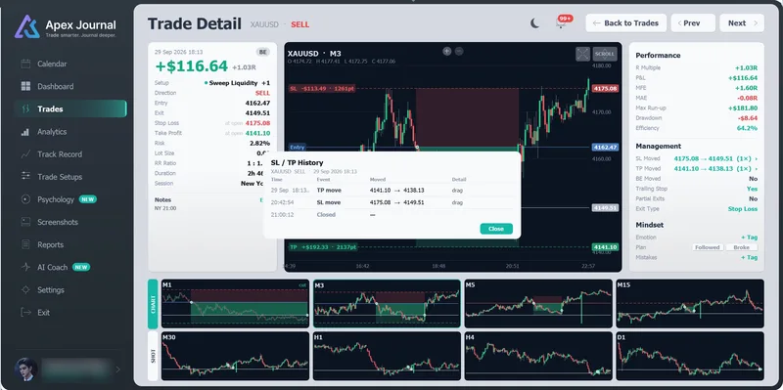Open Track Record via its line icon
783x390 pixels.
[26, 154]
